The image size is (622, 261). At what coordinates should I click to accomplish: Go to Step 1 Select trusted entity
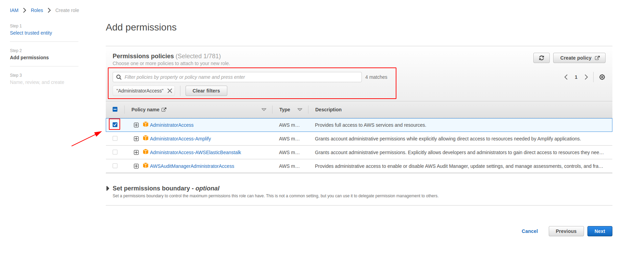[x=31, y=33]
